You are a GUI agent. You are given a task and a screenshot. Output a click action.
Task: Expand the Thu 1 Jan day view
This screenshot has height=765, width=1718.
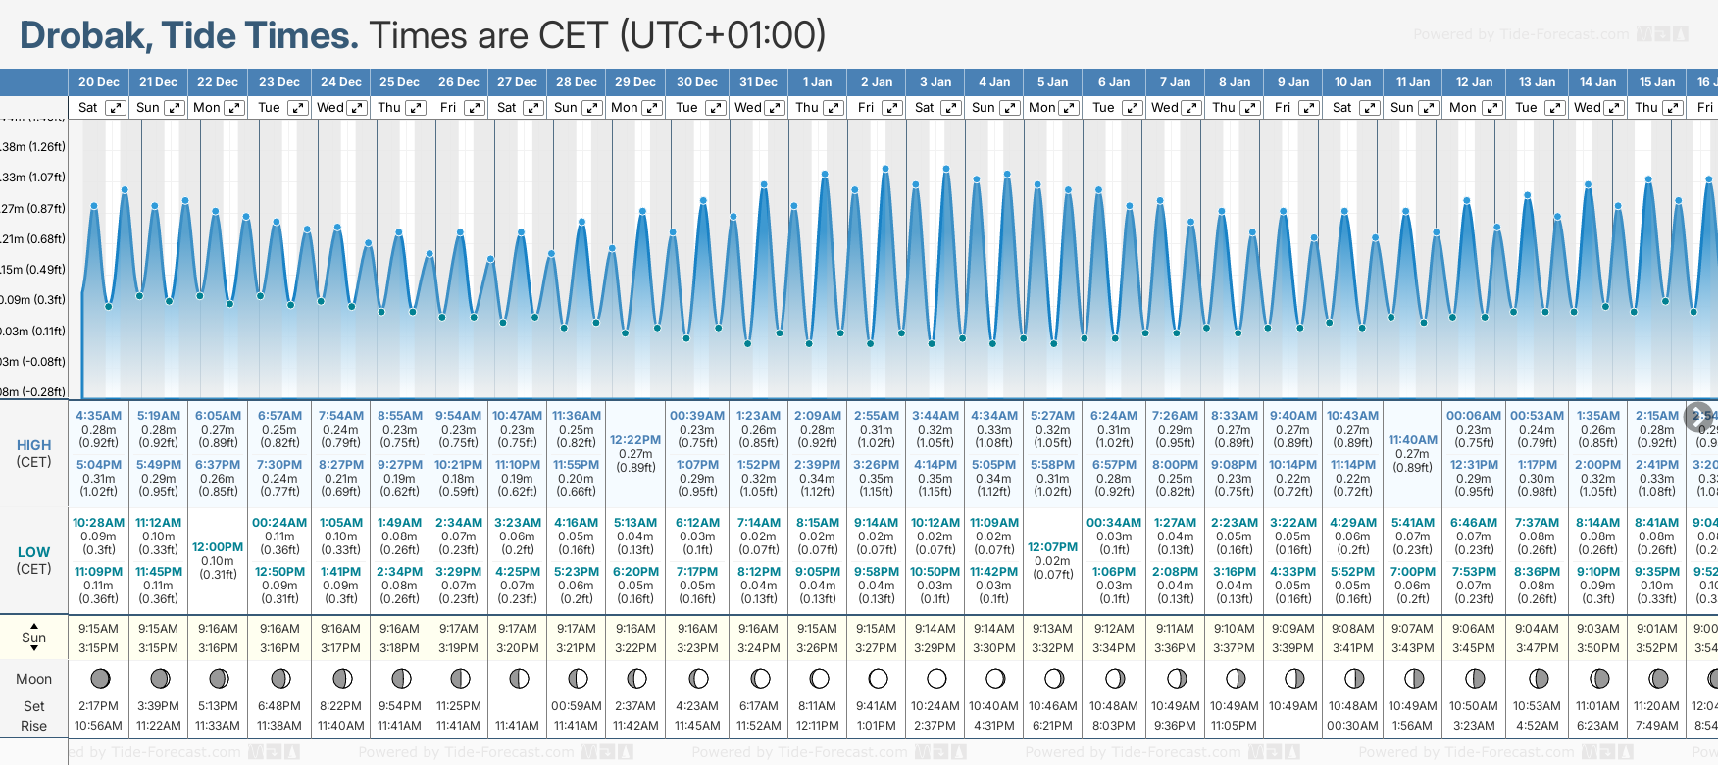(834, 108)
